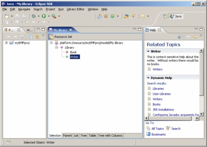Open Help Bookmarks link

click(159, 134)
